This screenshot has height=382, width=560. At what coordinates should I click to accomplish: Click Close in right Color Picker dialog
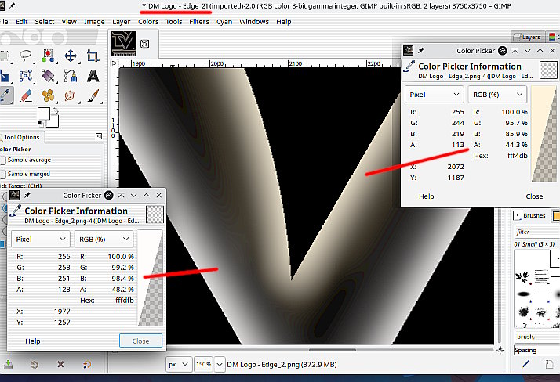[534, 196]
